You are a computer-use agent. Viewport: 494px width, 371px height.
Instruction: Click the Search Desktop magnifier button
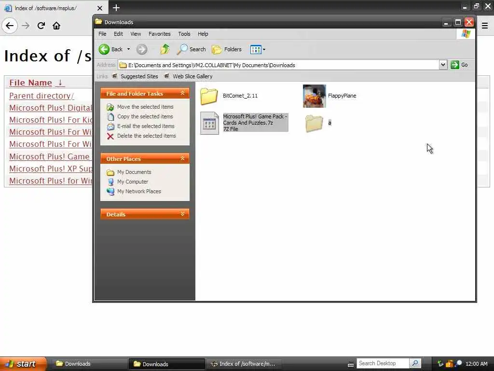point(415,363)
